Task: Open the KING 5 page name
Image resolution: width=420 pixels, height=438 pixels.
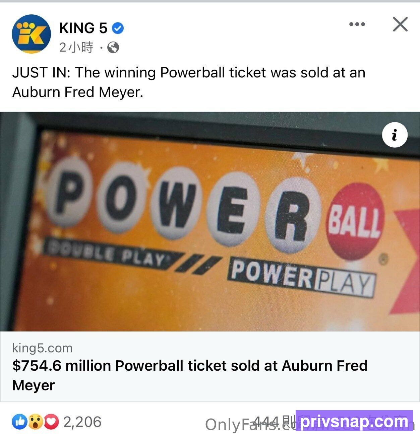Action: tap(83, 28)
